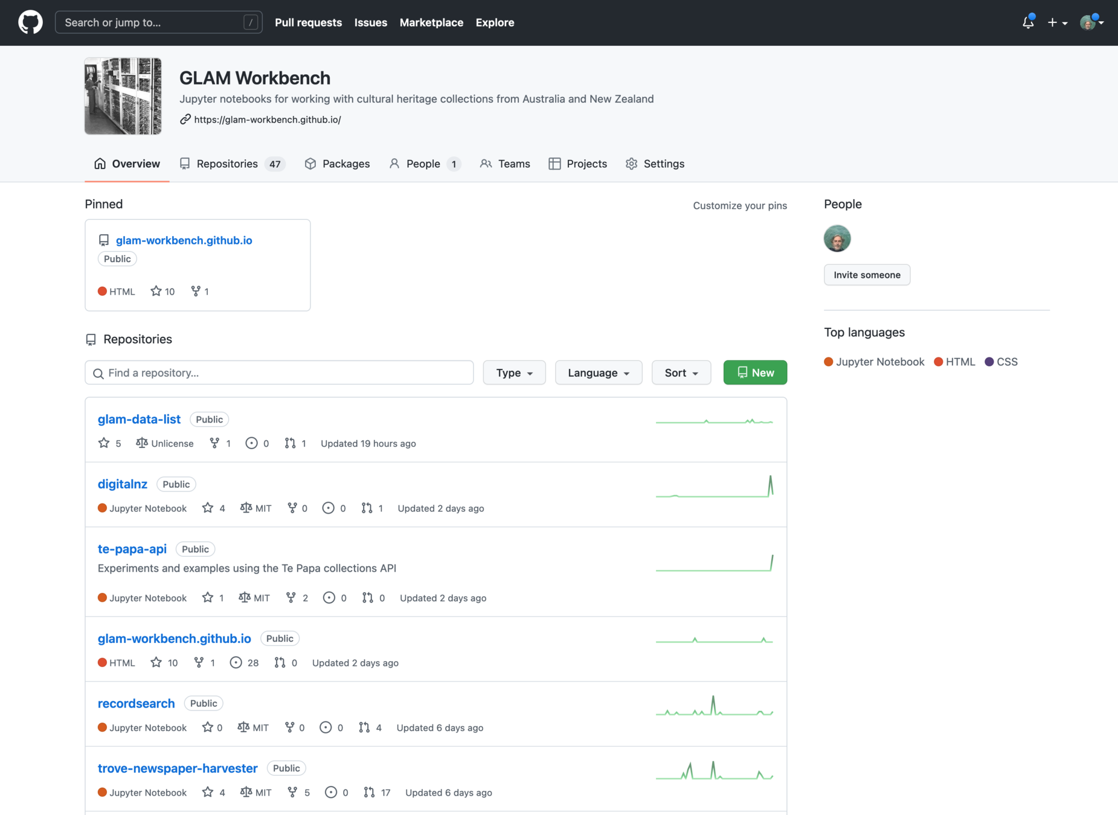Open the GitHub home logo
The width and height of the screenshot is (1118, 815).
tap(30, 22)
